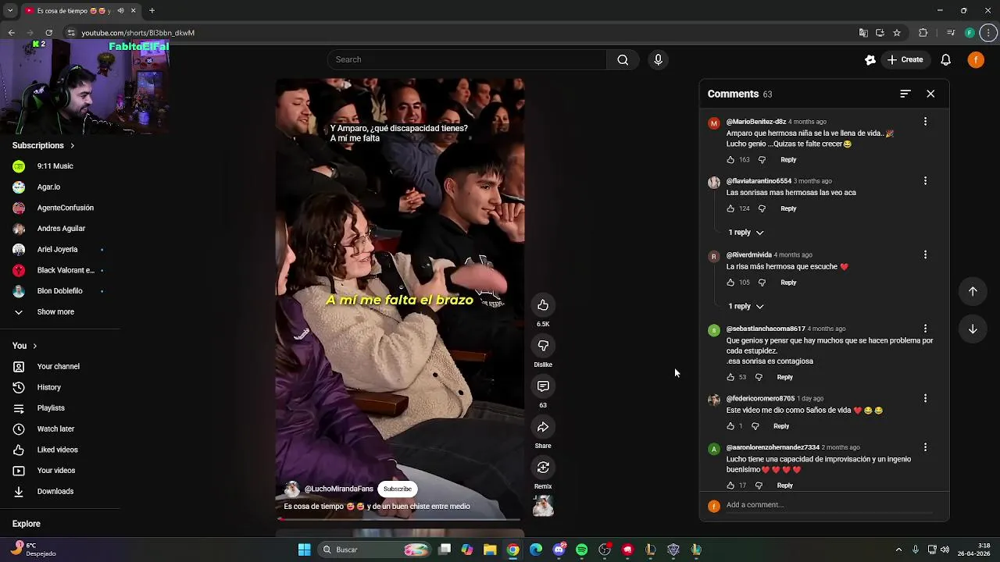Subscribe to LuchoMirandaFans

click(x=397, y=489)
